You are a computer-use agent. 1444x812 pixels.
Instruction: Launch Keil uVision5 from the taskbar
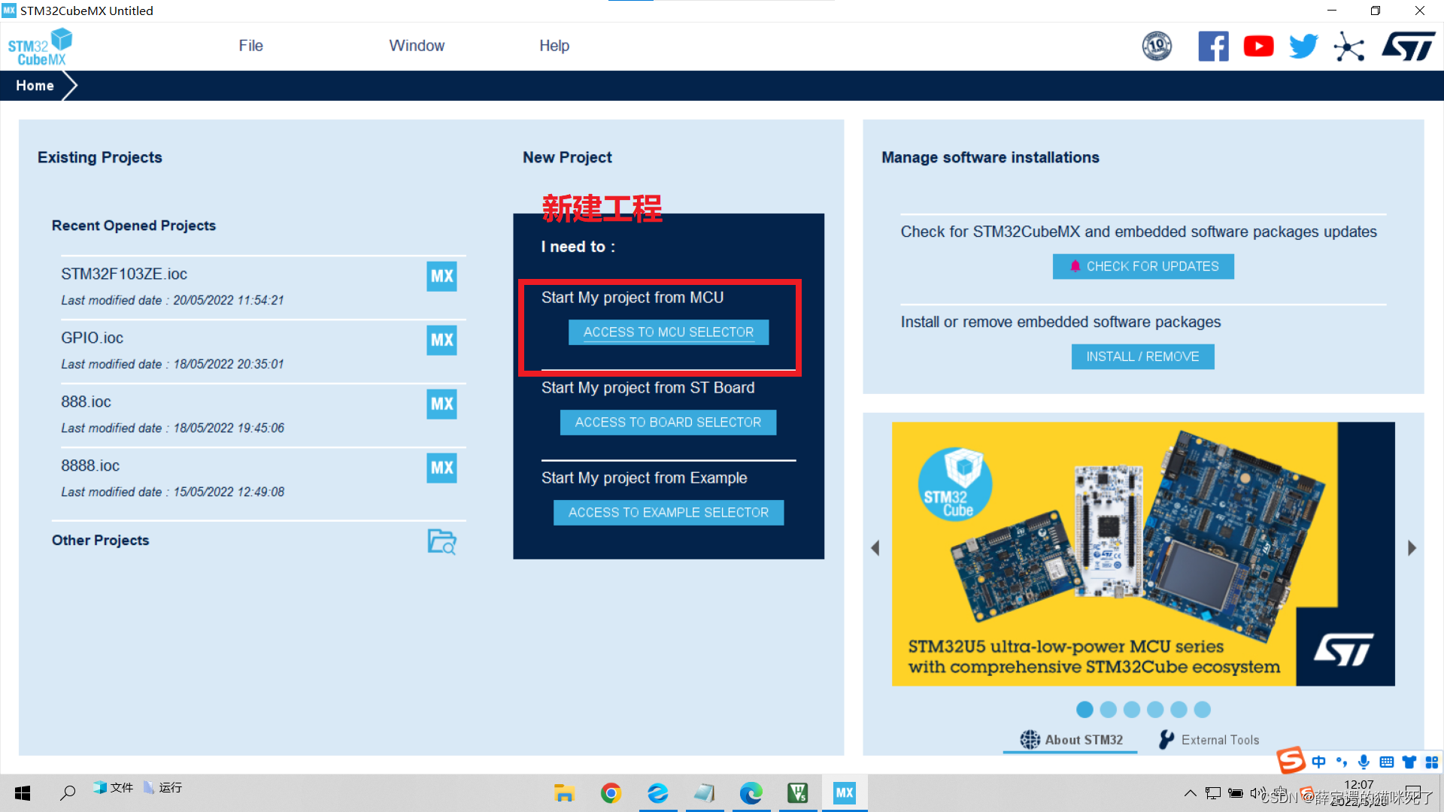tap(798, 792)
